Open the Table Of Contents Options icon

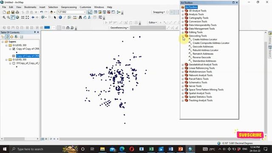point(22,37)
